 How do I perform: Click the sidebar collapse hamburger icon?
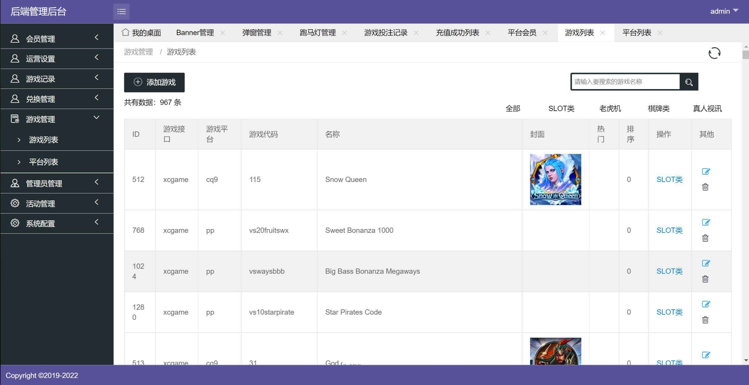pyautogui.click(x=121, y=12)
